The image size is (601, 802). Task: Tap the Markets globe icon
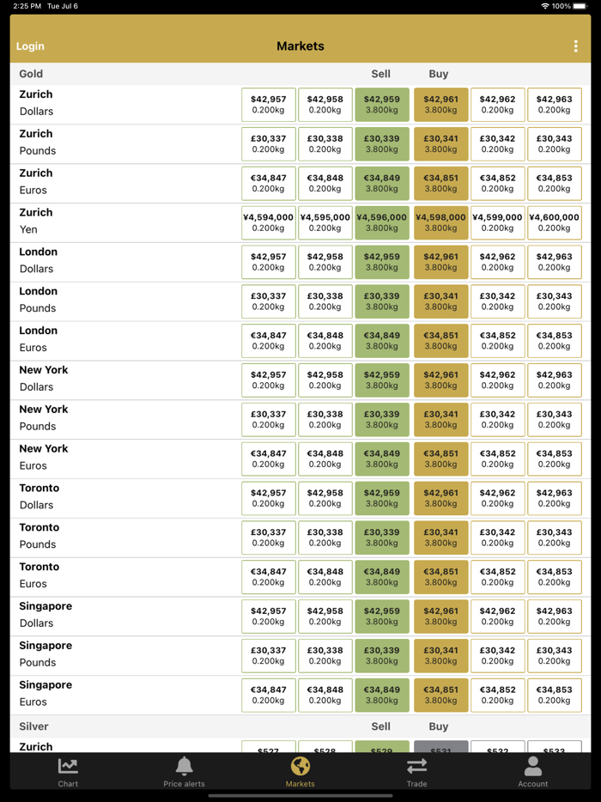[300, 766]
